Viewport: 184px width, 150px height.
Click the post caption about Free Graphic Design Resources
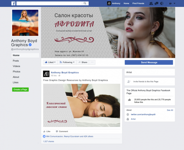pos(76,80)
